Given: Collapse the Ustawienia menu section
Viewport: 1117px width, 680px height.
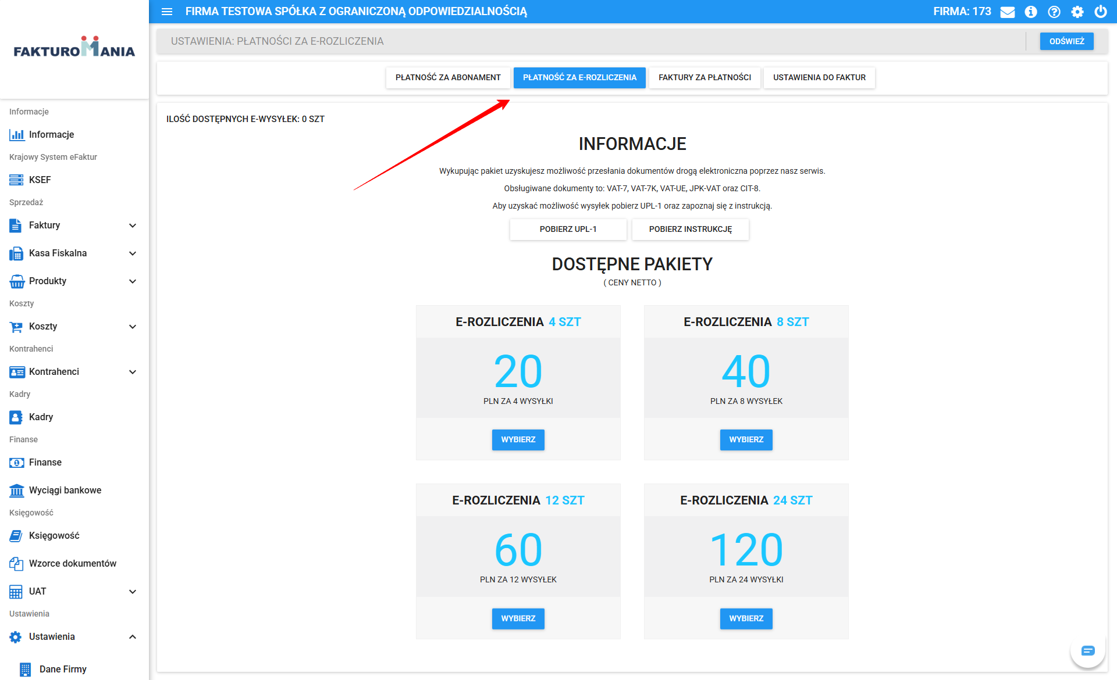Looking at the screenshot, I should [x=133, y=637].
